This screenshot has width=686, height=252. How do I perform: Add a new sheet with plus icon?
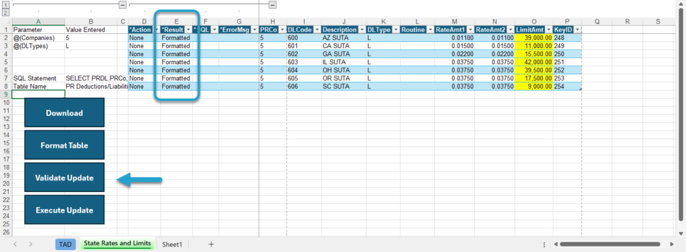(211, 244)
